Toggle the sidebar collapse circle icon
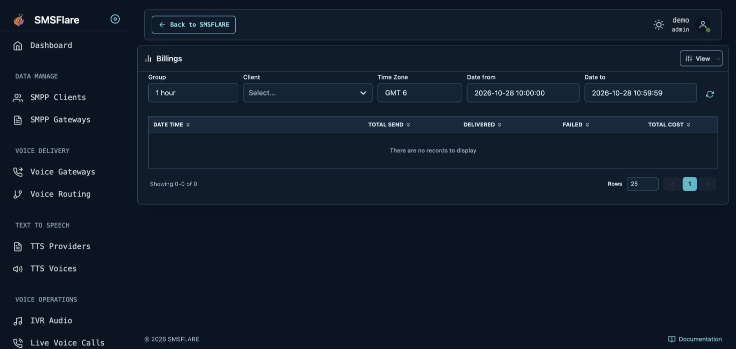The image size is (736, 349). point(115,19)
